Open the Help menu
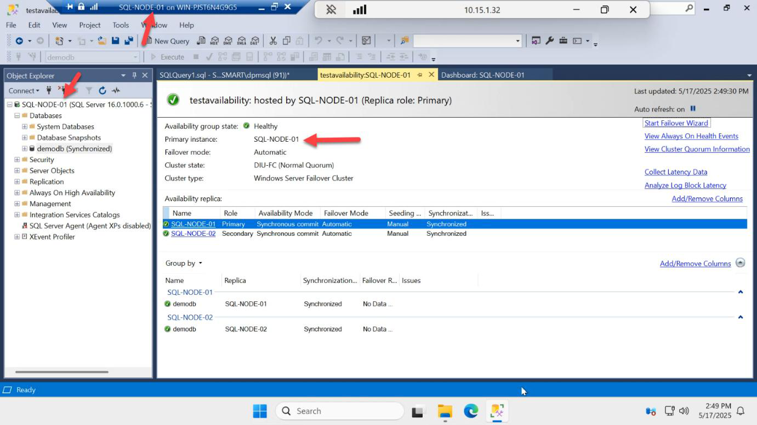Screen dimensions: 757x425 (x=186, y=25)
